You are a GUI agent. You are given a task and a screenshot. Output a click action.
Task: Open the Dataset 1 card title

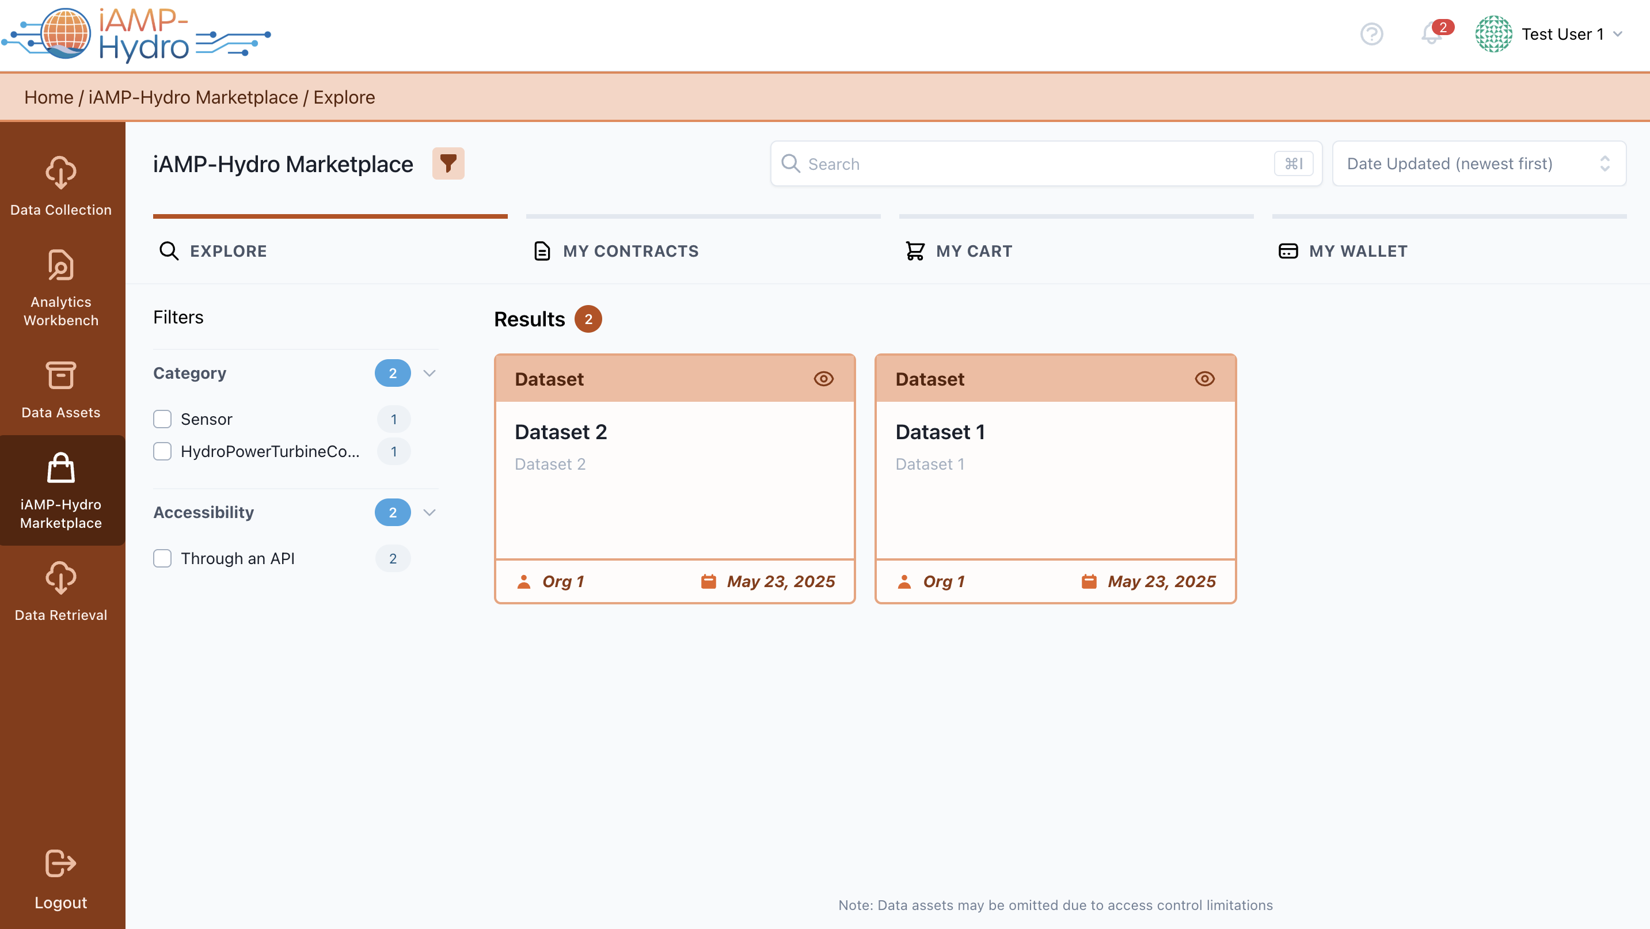[940, 432]
